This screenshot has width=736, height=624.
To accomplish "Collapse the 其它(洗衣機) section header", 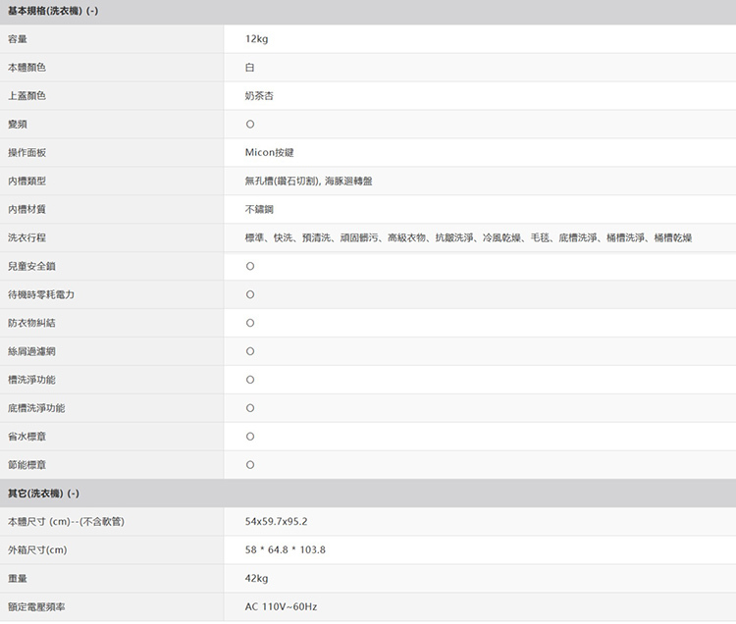I will pos(43,493).
